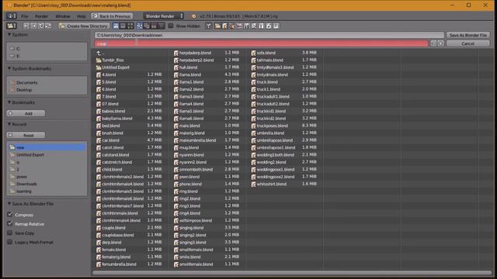Open the Tumblr_files folder

point(113,60)
